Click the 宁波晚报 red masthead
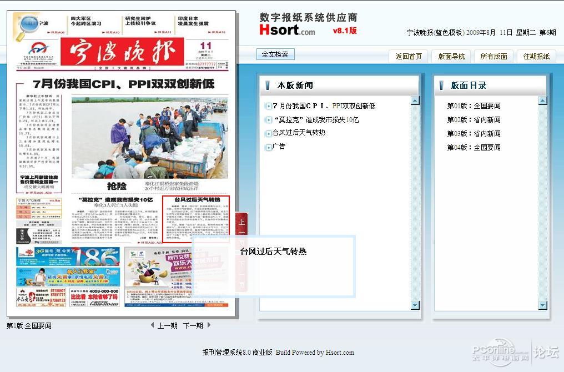Viewport: 564px width, 372px height. click(122, 52)
